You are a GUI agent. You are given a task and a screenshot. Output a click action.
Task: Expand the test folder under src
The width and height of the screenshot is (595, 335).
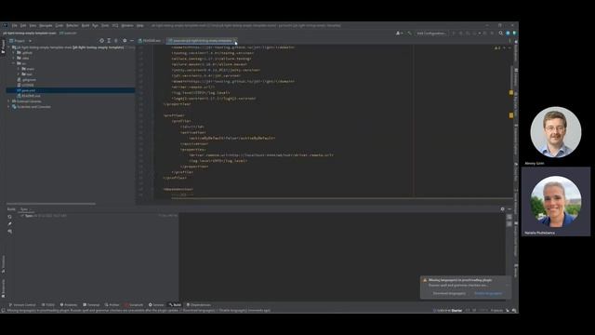click(x=19, y=74)
